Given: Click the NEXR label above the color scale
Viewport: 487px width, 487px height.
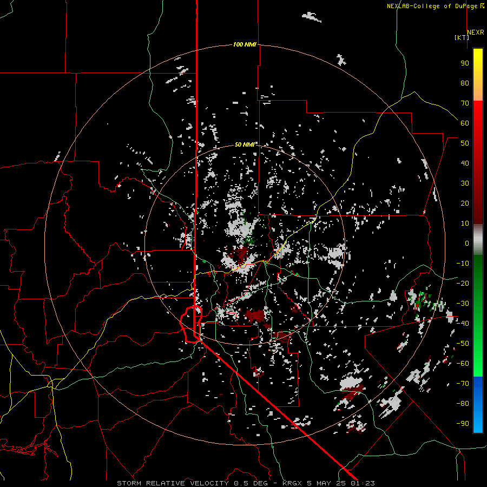Looking at the screenshot, I should pos(476,32).
